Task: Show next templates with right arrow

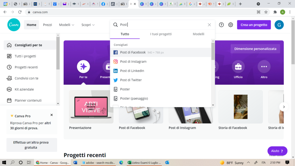Action: click(284, 107)
